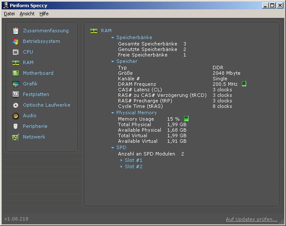Click the Gesamte Speicherbänke row
The width and height of the screenshot is (286, 226).
[152, 44]
